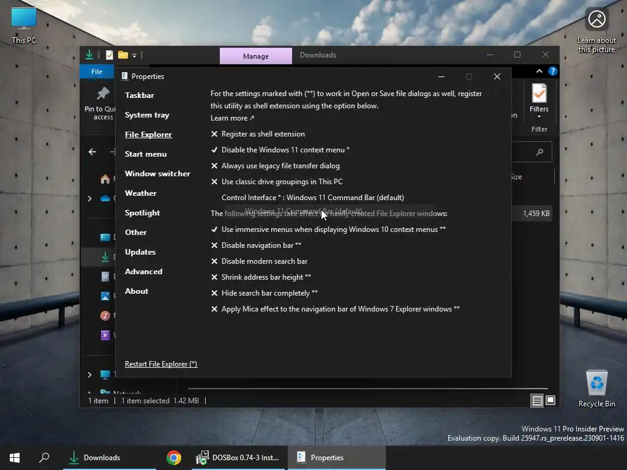Switch to Downloads taskbar button
The width and height of the screenshot is (627, 470).
tap(109, 458)
